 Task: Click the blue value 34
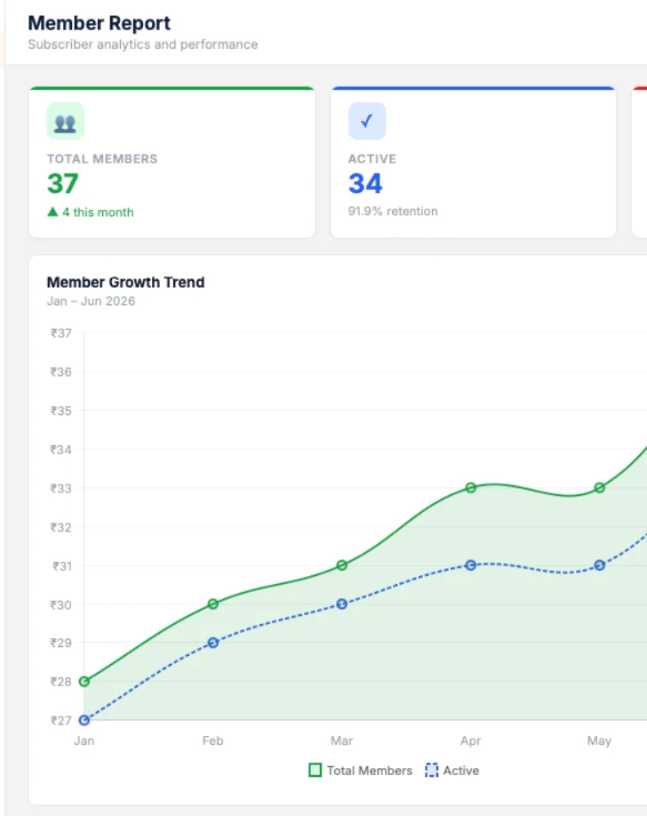(x=365, y=183)
